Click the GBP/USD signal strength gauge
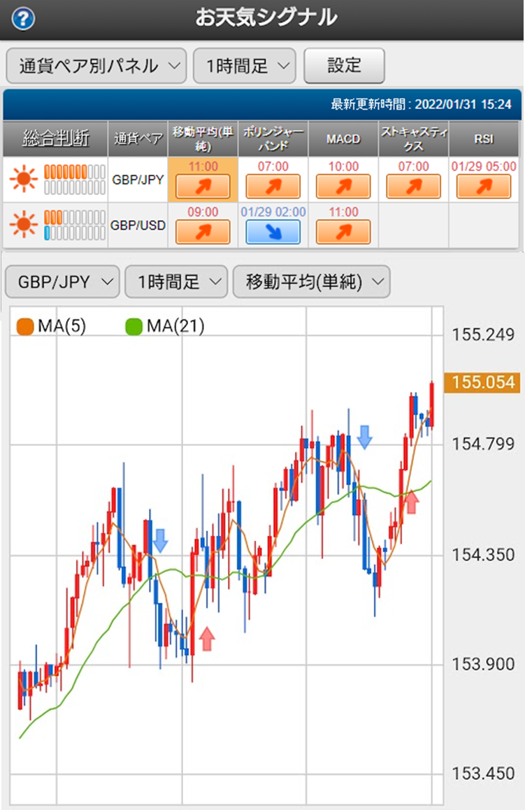This screenshot has width=525, height=810. [x=75, y=225]
